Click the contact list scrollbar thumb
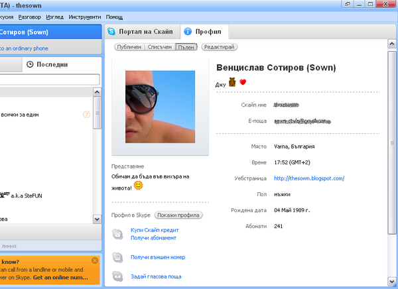398x289 pixels. click(x=97, y=113)
